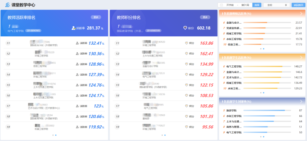Click the 活跃率 icon on rank 11 row
This screenshot has width=307, height=141.
pos(78,43)
